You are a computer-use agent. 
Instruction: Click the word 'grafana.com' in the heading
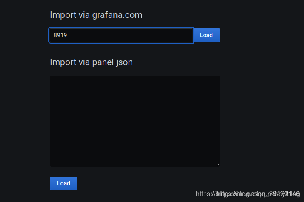click(x=117, y=15)
